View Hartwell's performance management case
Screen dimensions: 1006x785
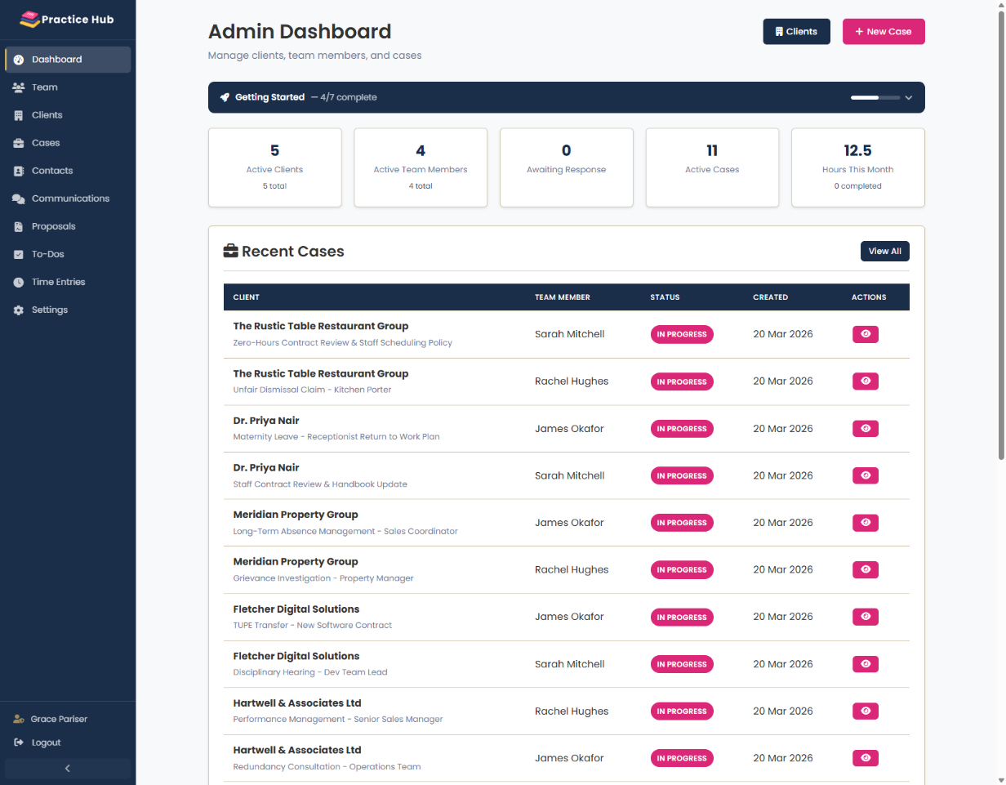click(x=865, y=711)
